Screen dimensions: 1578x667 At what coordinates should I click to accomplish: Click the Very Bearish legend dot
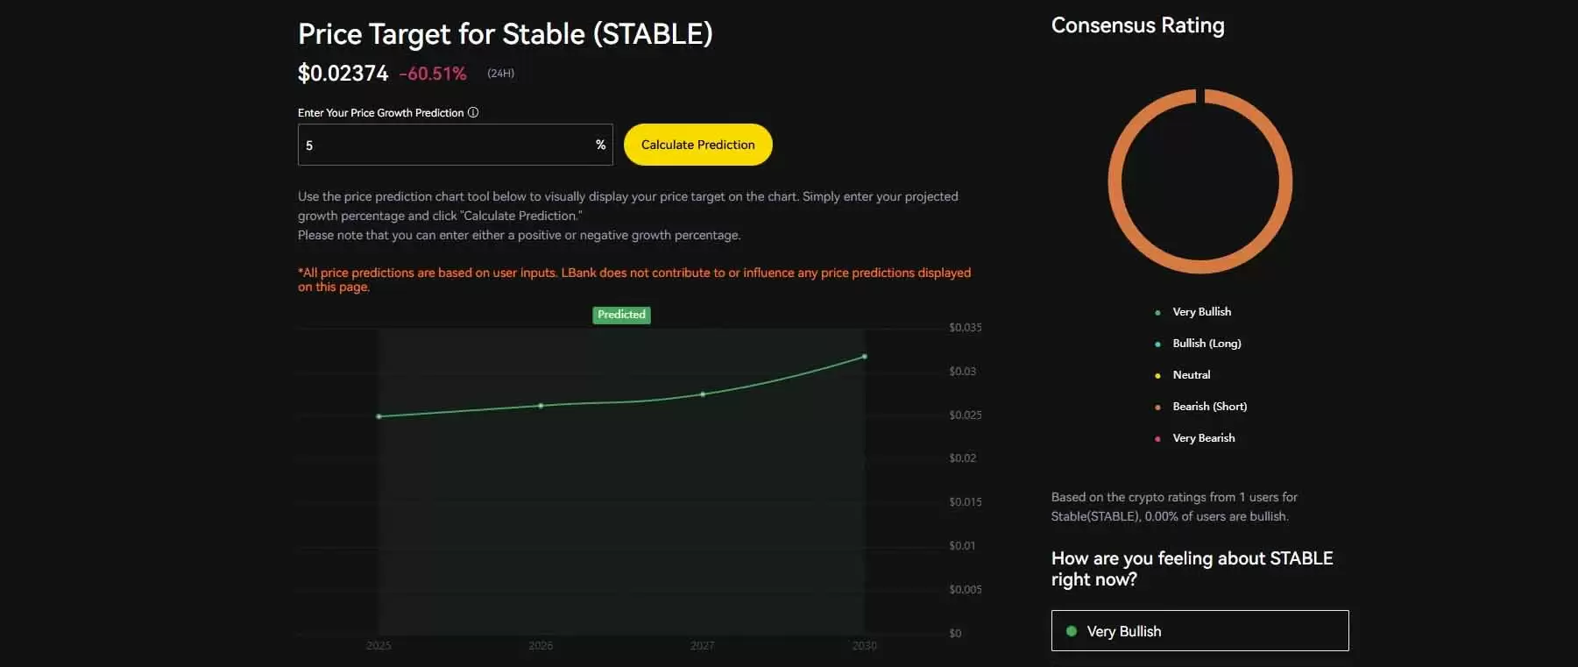pos(1158,438)
